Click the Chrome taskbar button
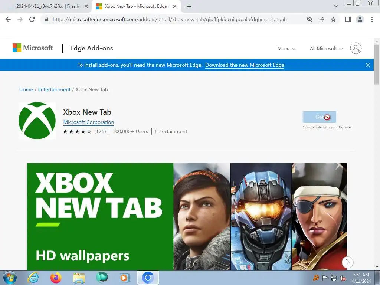The height and width of the screenshot is (285, 380). click(148, 278)
